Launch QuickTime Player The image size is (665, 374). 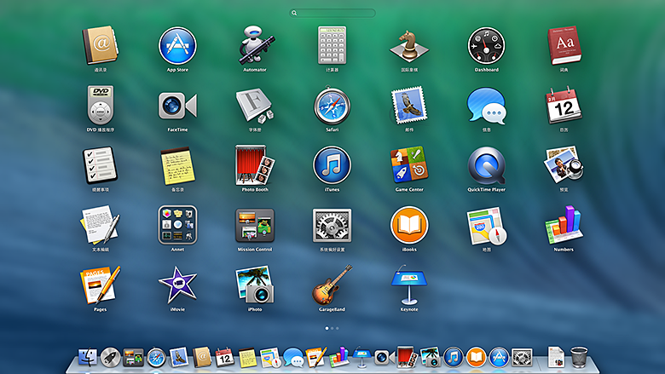click(x=487, y=165)
